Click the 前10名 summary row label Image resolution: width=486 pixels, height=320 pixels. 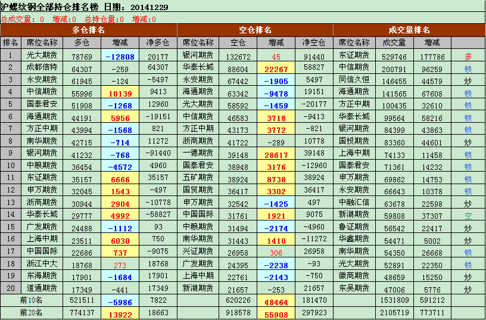31,300
